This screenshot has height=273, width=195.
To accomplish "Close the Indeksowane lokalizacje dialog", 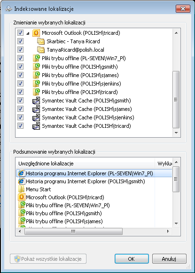I will 183,8.
